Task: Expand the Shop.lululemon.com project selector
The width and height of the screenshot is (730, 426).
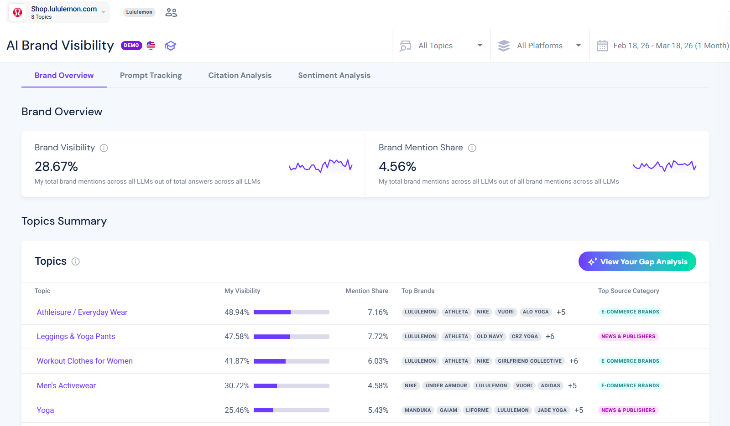Action: click(x=58, y=12)
